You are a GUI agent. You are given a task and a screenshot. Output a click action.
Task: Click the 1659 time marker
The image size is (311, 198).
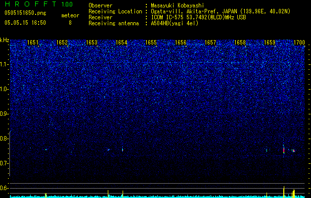pyautogui.click(x=270, y=43)
